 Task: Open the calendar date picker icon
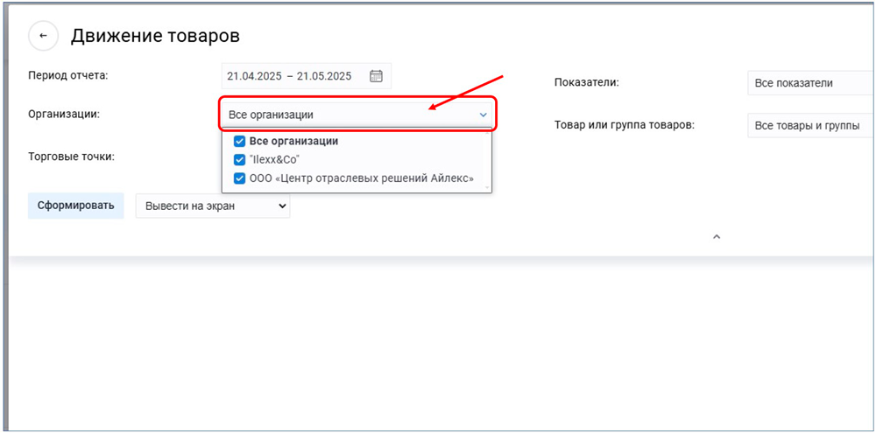click(376, 76)
